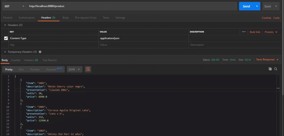Click the "Betún Cherry color negro" value

(65, 86)
